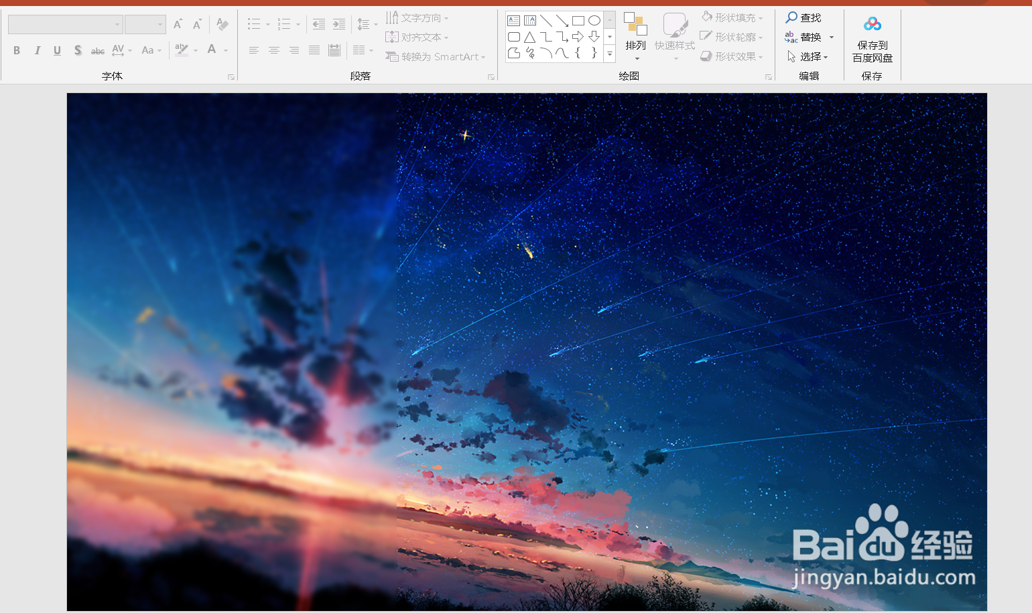Open the columns dropdown
This screenshot has height=613, width=1032.
(363, 50)
